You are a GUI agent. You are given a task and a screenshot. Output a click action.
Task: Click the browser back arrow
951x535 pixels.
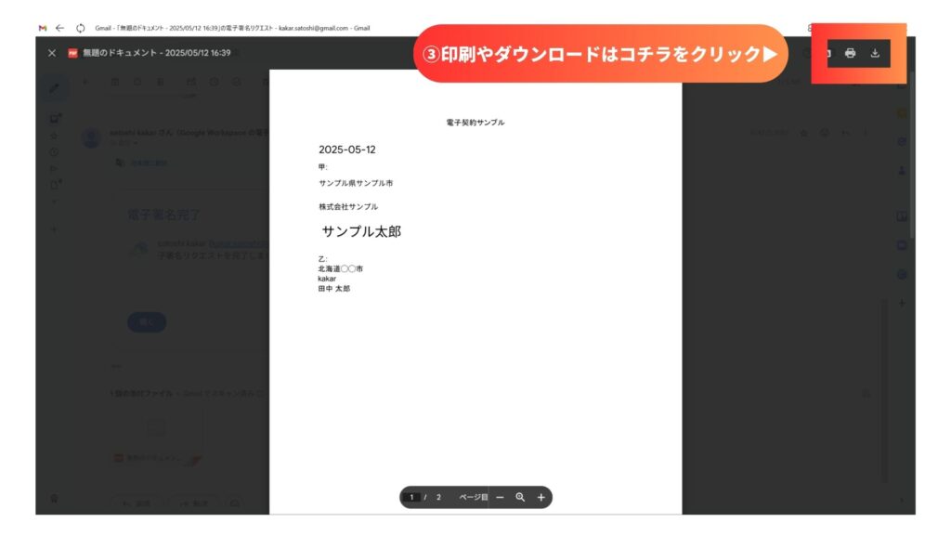pos(60,28)
